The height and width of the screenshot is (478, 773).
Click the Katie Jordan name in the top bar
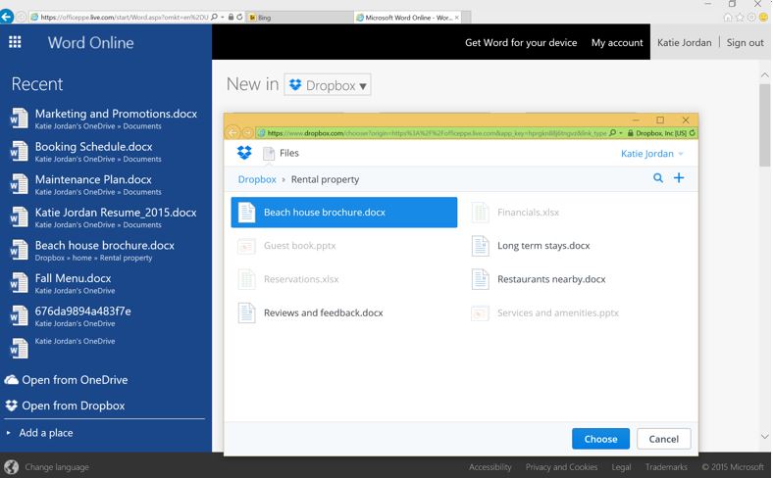coord(685,42)
